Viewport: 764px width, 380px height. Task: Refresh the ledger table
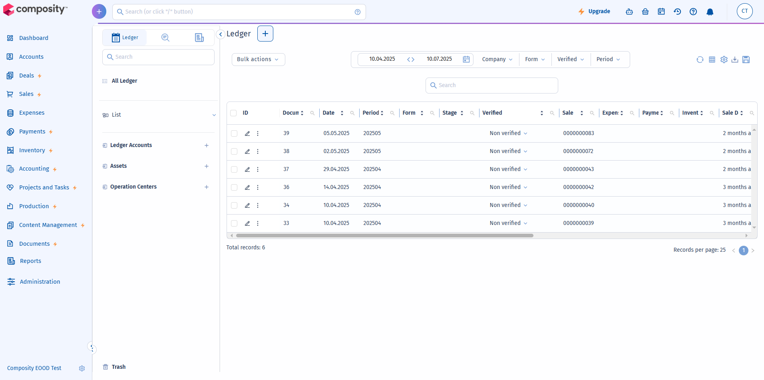point(700,60)
